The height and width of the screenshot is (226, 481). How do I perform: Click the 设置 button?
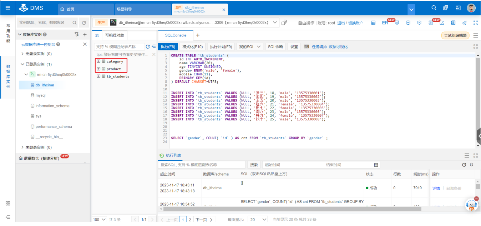(x=294, y=47)
